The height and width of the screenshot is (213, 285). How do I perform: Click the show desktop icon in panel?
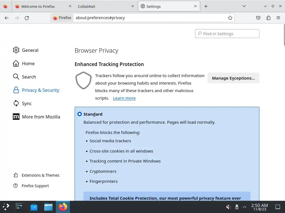tap(278, 207)
